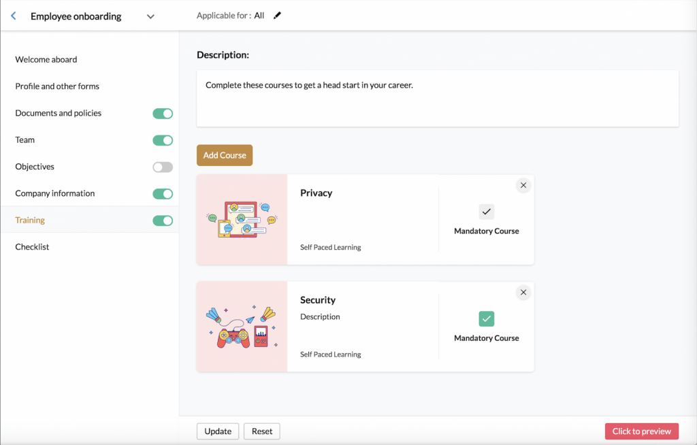Open Company information section
Screen dimensions: 697x445
coord(54,193)
